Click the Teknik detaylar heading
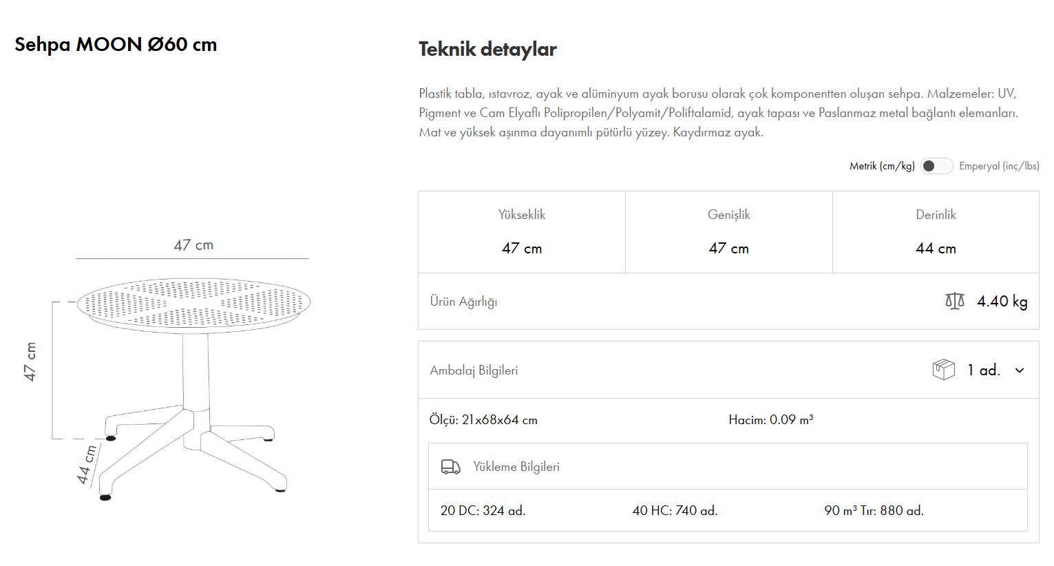Screen dimensions: 1054x566 coord(487,49)
